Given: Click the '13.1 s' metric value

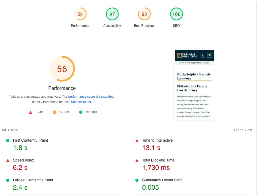Looking at the screenshot, I should (151, 148).
